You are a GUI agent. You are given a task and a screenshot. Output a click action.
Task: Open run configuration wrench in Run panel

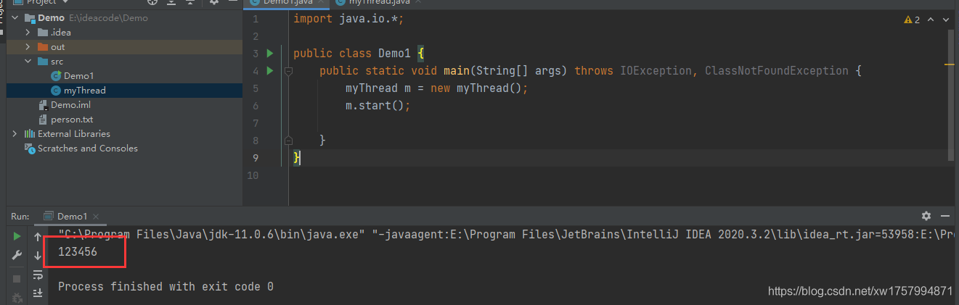pos(17,256)
